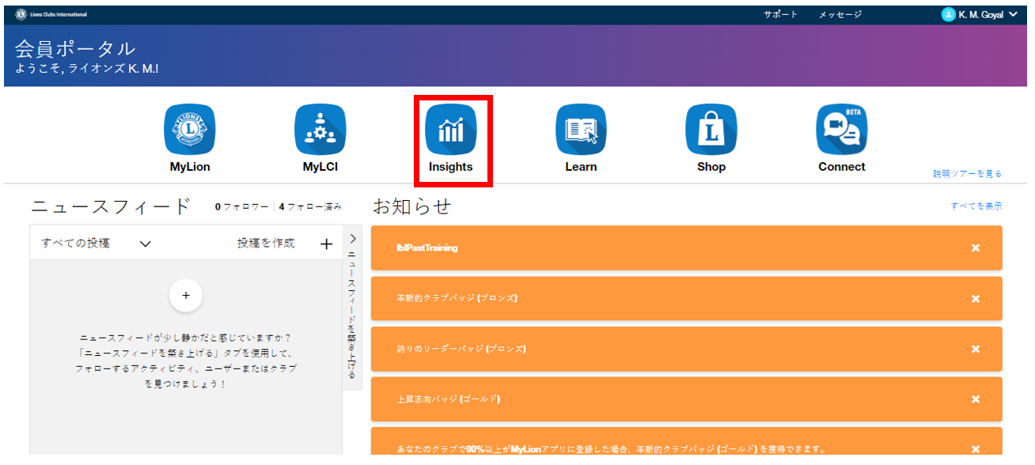The width and height of the screenshot is (1035, 465).
Task: Open the Connect beta icon
Action: click(841, 130)
